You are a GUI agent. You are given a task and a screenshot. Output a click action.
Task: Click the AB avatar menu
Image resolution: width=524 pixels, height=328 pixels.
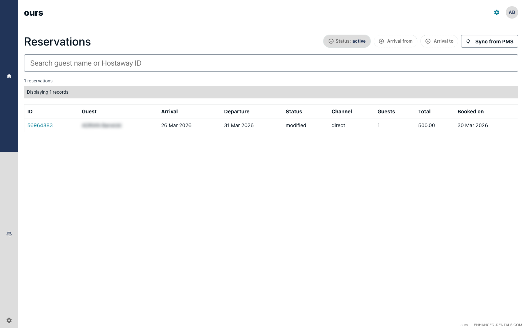pyautogui.click(x=512, y=12)
